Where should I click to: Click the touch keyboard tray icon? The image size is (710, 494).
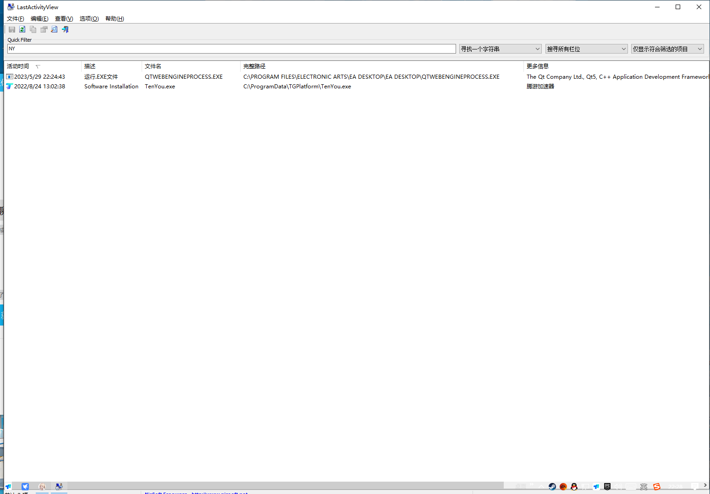click(x=631, y=487)
